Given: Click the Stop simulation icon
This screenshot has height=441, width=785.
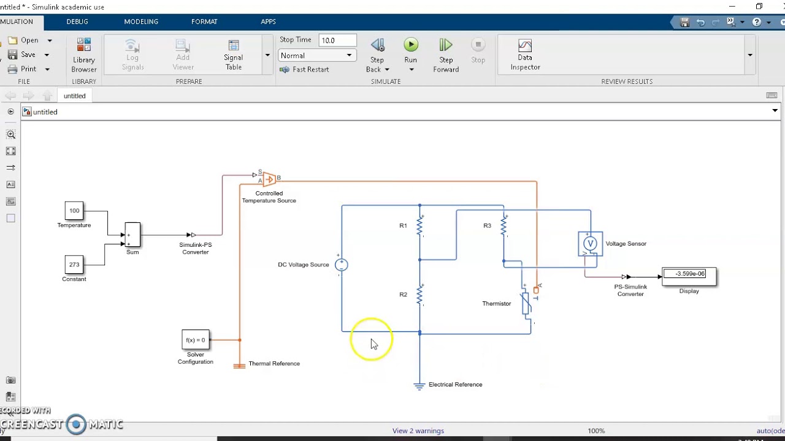Looking at the screenshot, I should (x=478, y=44).
